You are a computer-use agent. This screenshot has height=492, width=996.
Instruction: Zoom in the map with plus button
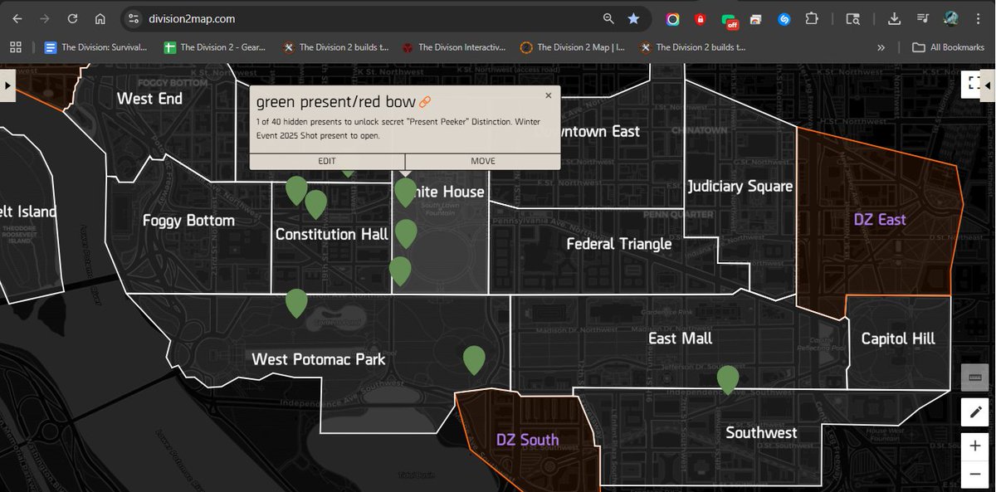(974, 446)
